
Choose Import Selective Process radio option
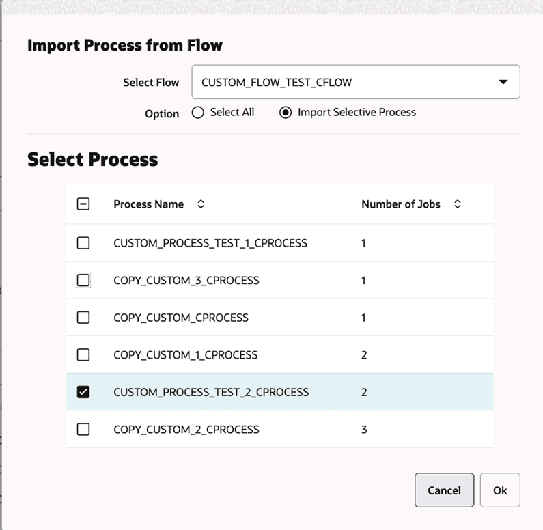286,113
